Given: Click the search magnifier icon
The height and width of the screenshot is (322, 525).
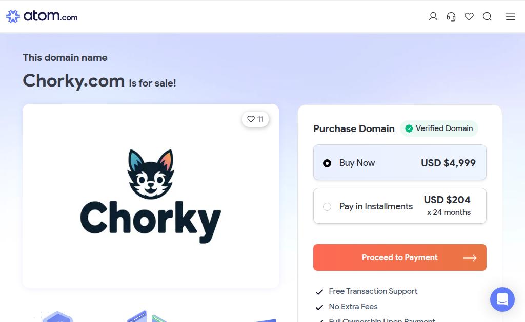Looking at the screenshot, I should (x=487, y=16).
